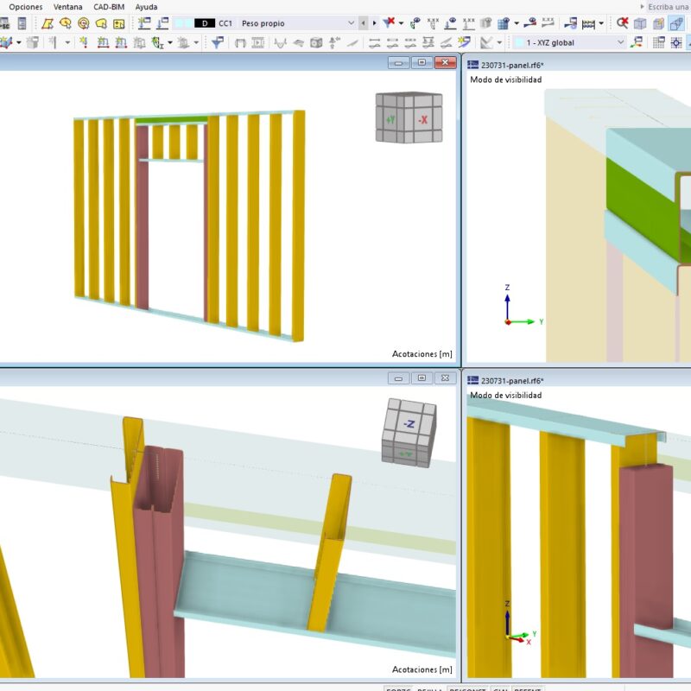
Task: Toggle deformation display eye icon
Action: coord(530,23)
